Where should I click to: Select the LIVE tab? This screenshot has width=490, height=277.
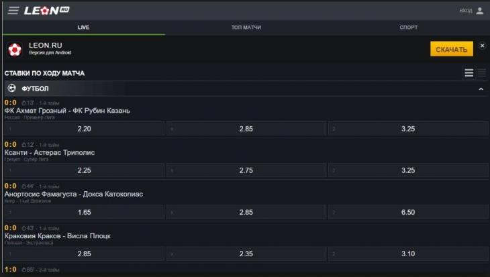(83, 27)
